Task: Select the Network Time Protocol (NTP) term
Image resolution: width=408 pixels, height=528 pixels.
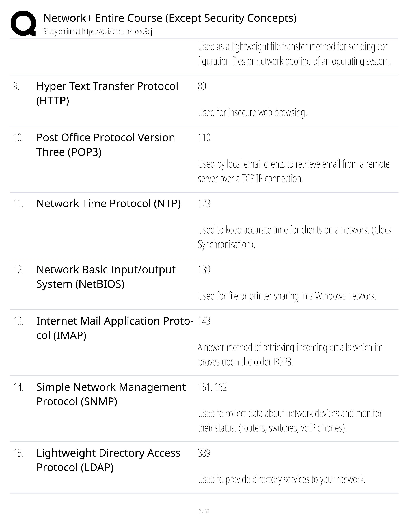Action: tap(109, 203)
